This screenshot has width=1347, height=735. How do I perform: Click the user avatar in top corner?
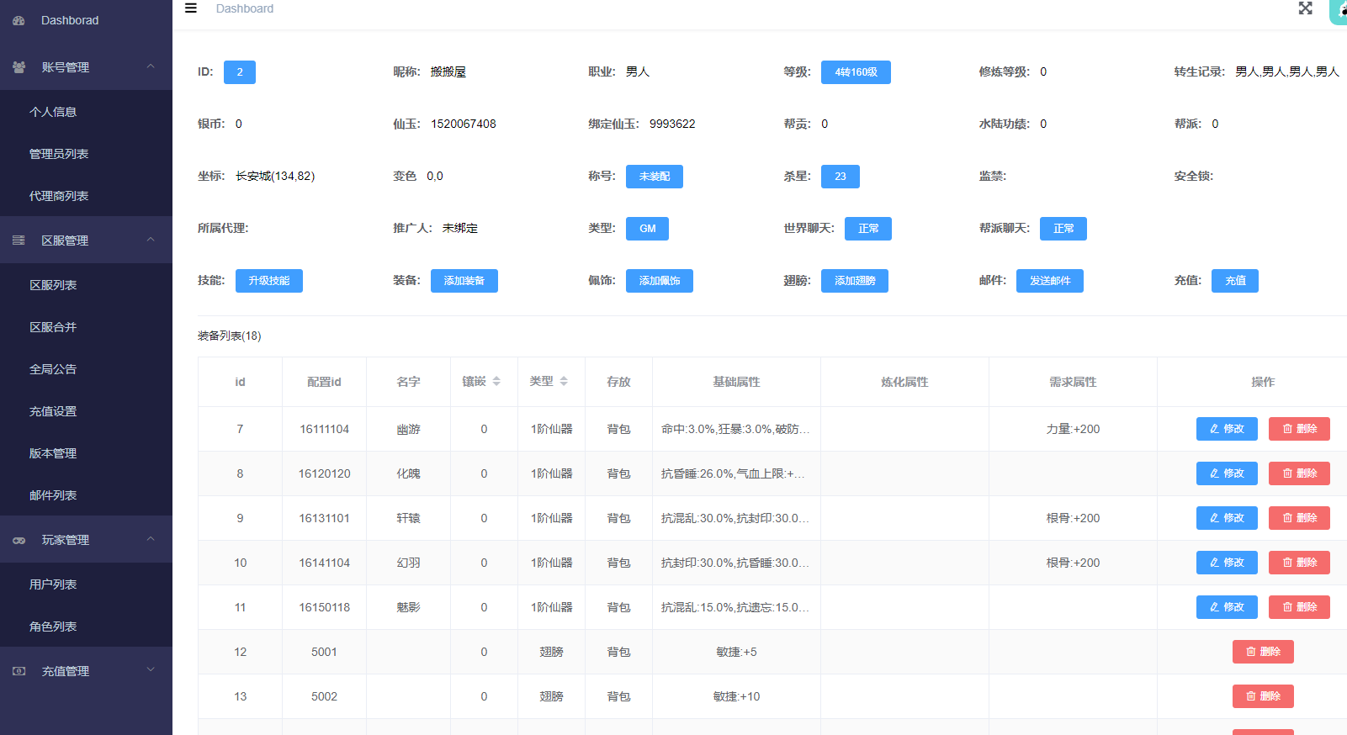1339,12
